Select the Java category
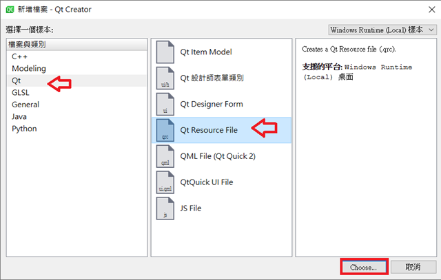The height and width of the screenshot is (280, 441). click(x=76, y=116)
